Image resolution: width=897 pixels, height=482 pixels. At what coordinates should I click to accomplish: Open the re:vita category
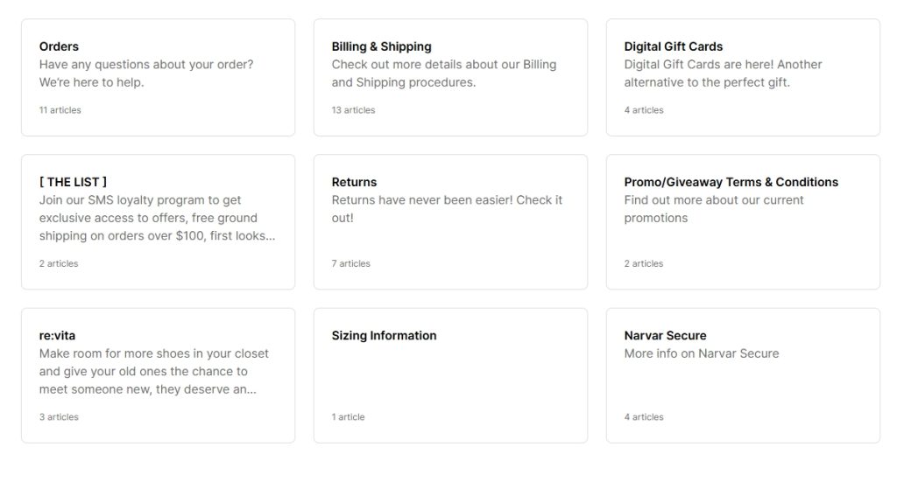tap(57, 335)
